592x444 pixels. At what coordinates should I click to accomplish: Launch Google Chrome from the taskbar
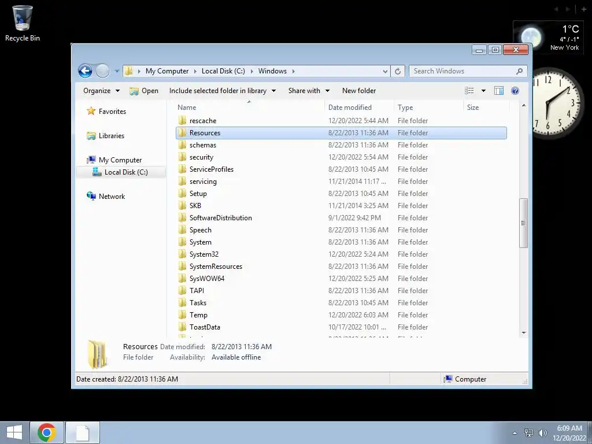coord(47,432)
